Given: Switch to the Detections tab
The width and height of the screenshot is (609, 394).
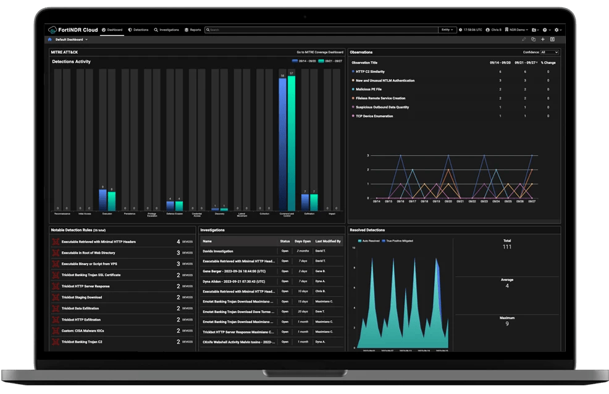Looking at the screenshot, I should 138,30.
